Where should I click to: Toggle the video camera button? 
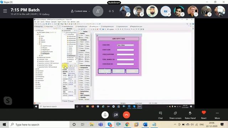point(116,115)
